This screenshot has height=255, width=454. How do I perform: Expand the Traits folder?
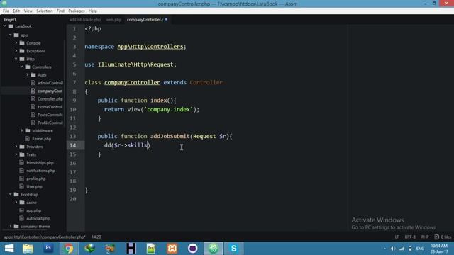coord(16,154)
